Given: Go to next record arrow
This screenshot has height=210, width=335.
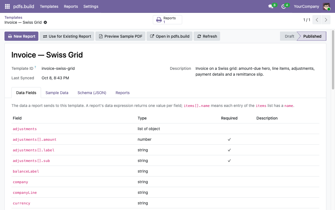Looking at the screenshot, I should pyautogui.click(x=326, y=20).
